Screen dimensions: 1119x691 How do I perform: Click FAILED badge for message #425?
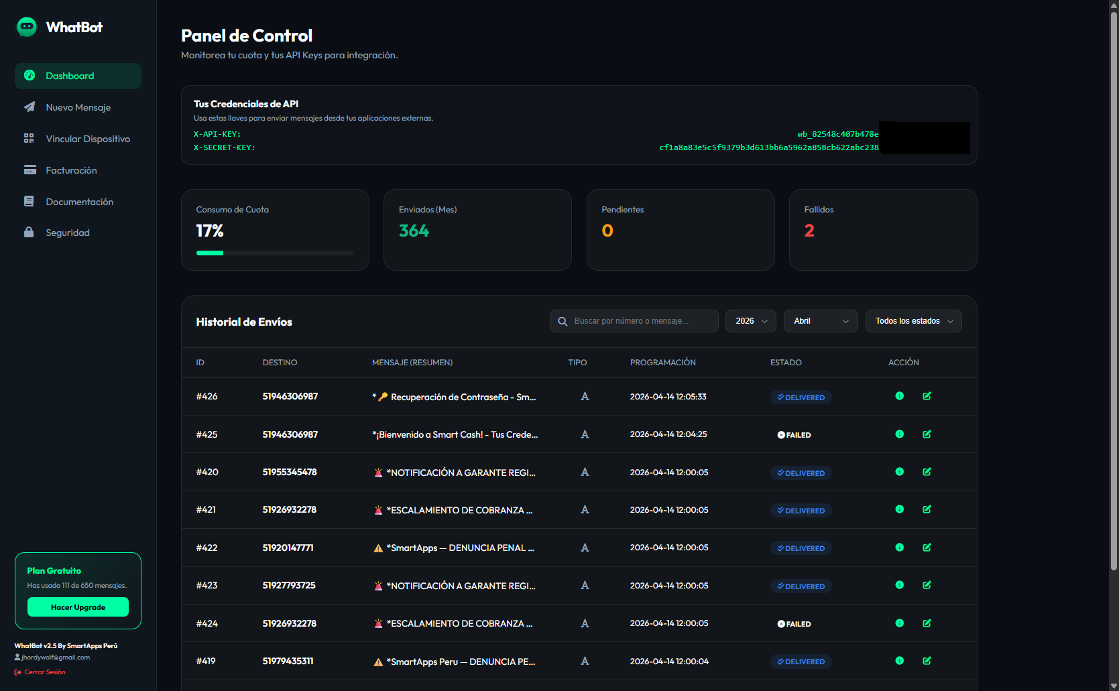coord(794,435)
